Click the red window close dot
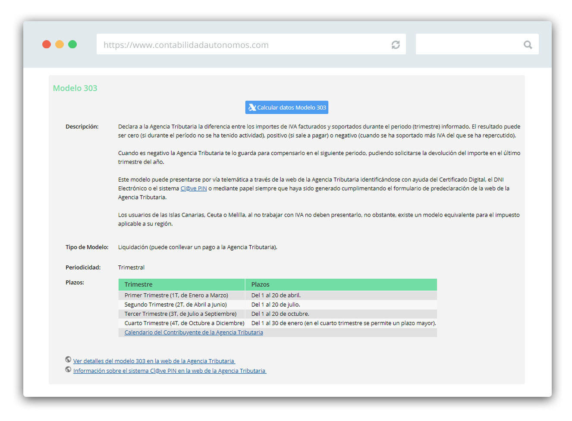The height and width of the screenshot is (421, 572). click(x=47, y=44)
